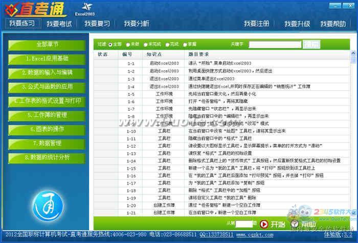Select row 1-10 显示"绘图"工具栏

221,131
